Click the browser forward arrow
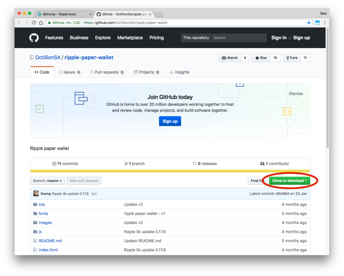Viewport: 344px width, 276px height. coord(26,23)
